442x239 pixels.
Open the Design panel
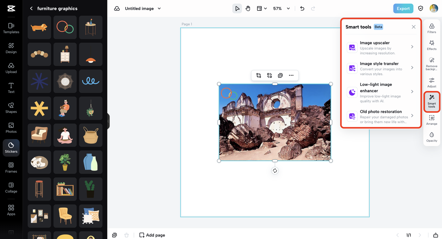11,48
